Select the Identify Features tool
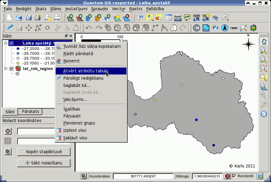271x182 pixels. [x=140, y=18]
